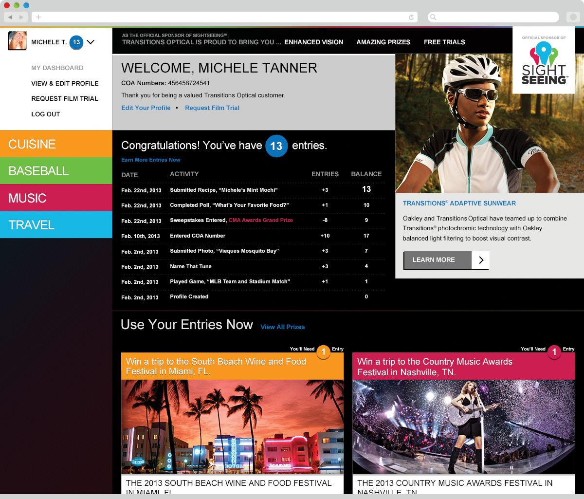This screenshot has height=499, width=584.
Task: Click the browser address bar
Action: 225,17
